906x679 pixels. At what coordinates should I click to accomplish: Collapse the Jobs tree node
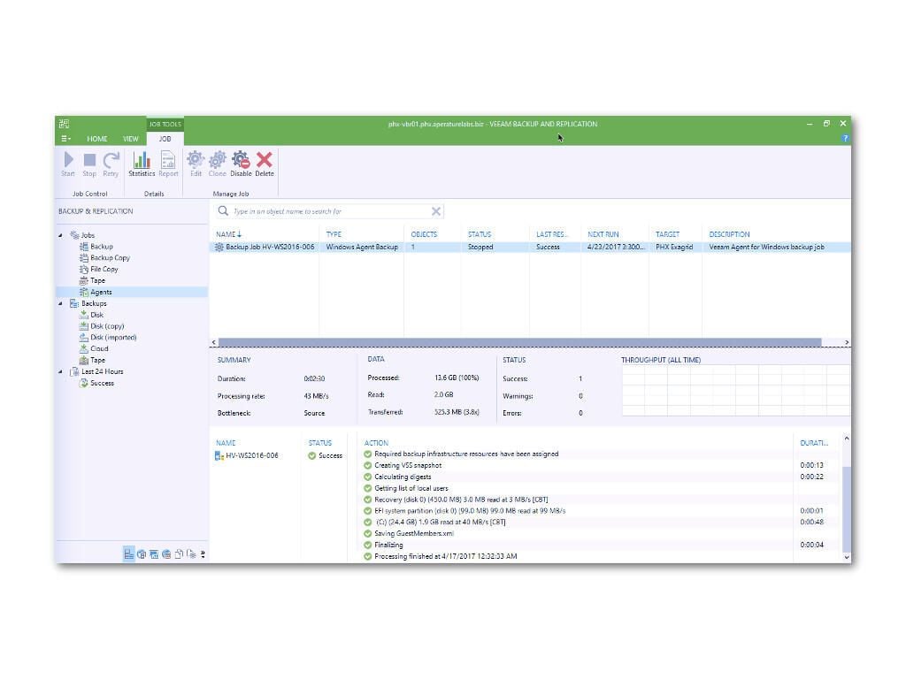click(61, 235)
